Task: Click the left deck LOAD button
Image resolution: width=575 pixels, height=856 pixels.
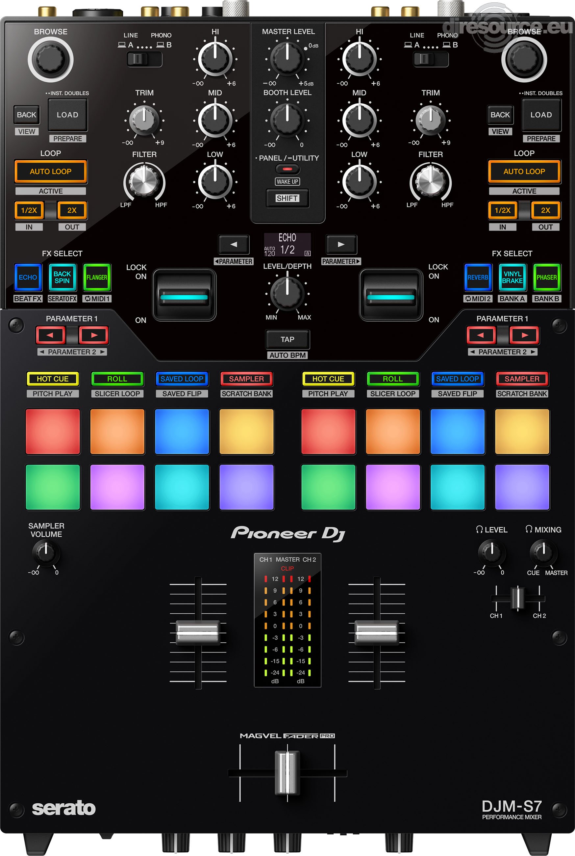Action: tap(67, 115)
